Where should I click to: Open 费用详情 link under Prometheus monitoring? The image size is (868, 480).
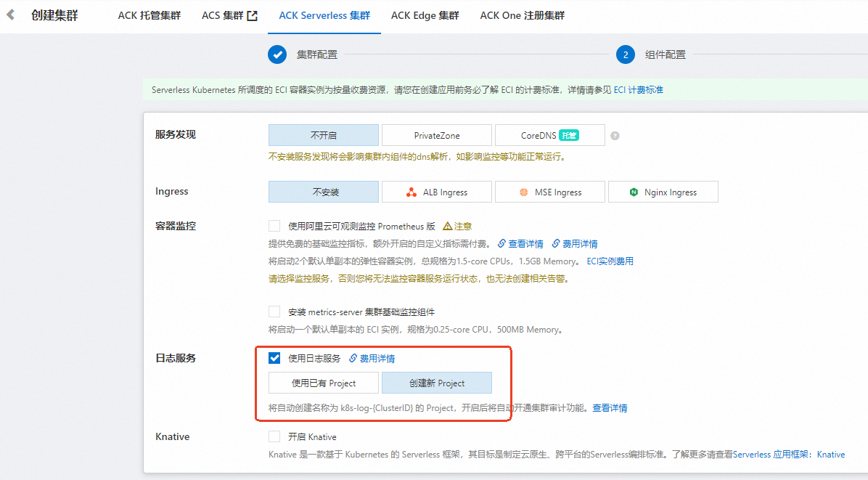click(580, 243)
